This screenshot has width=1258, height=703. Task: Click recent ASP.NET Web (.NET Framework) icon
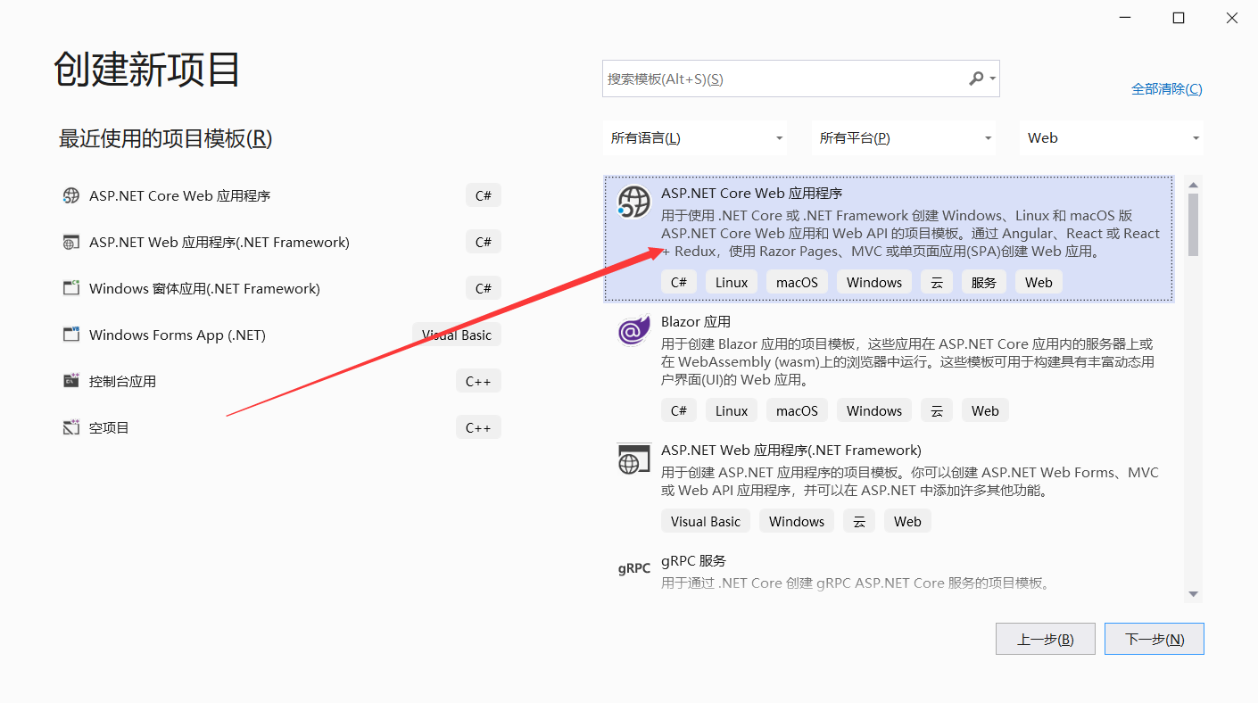click(71, 242)
